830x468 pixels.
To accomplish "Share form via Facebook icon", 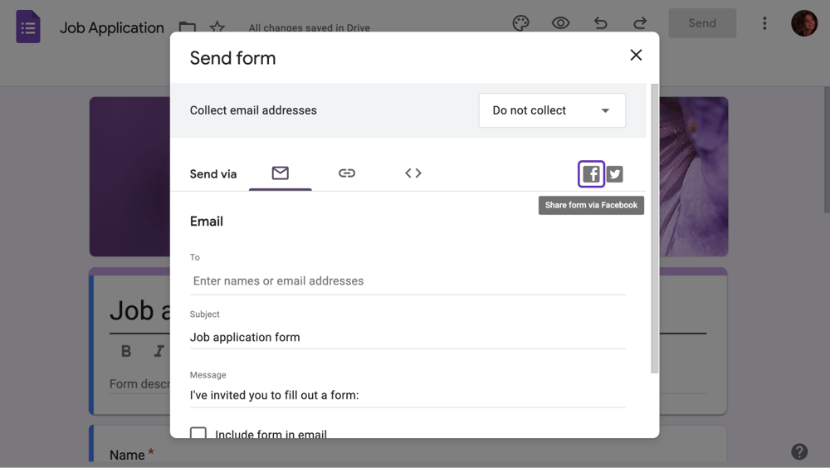I will coord(591,174).
